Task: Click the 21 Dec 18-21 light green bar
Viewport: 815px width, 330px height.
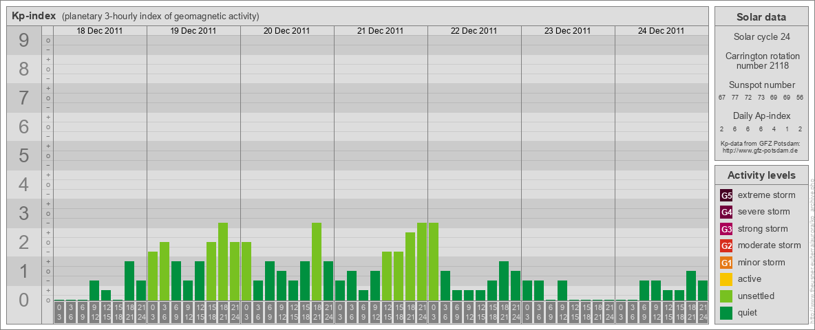Action: tap(410, 267)
